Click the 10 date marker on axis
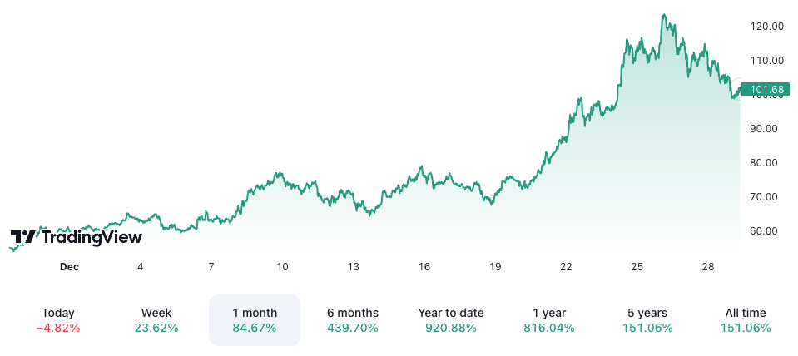 283,266
